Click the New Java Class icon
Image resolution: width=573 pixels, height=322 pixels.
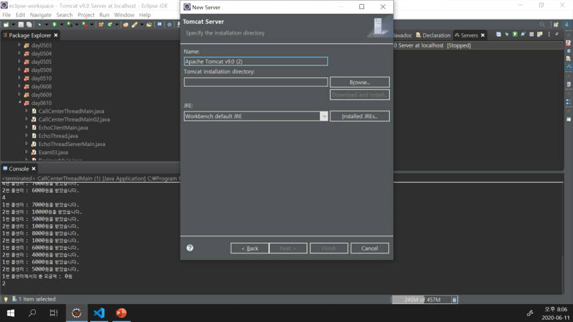pyautogui.click(x=110, y=25)
